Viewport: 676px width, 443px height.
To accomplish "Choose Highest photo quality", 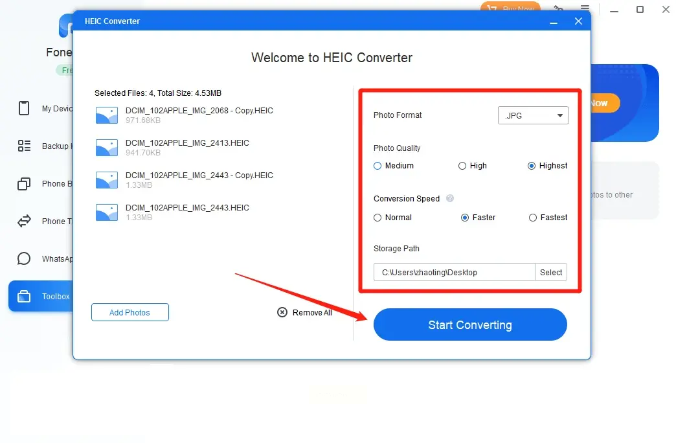I will coord(547,166).
